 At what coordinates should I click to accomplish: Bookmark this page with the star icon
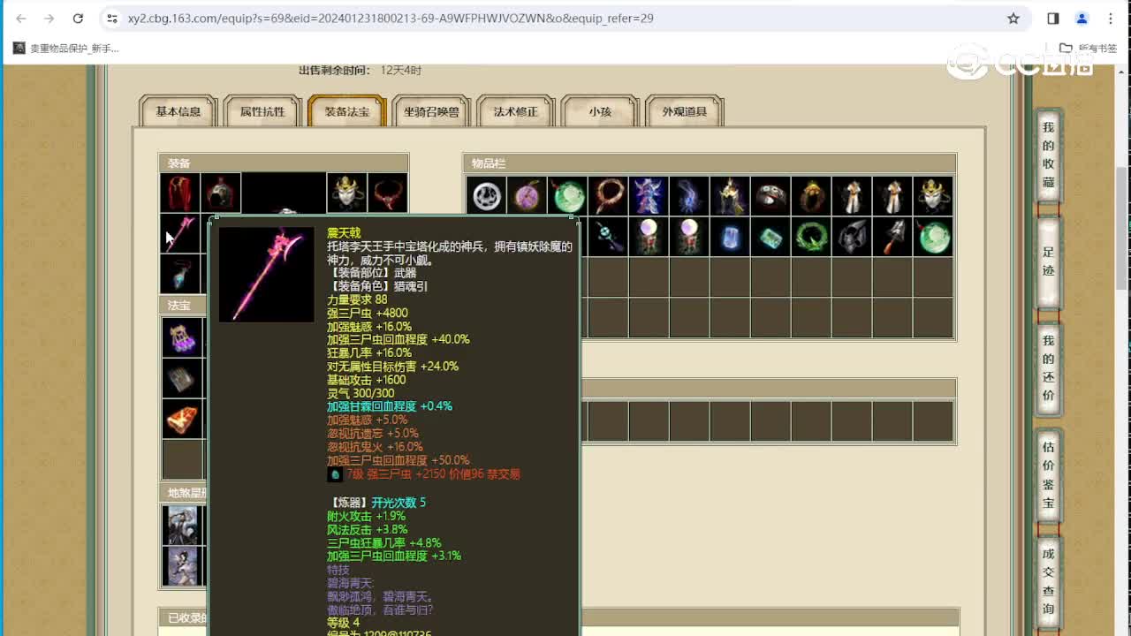point(1013,18)
